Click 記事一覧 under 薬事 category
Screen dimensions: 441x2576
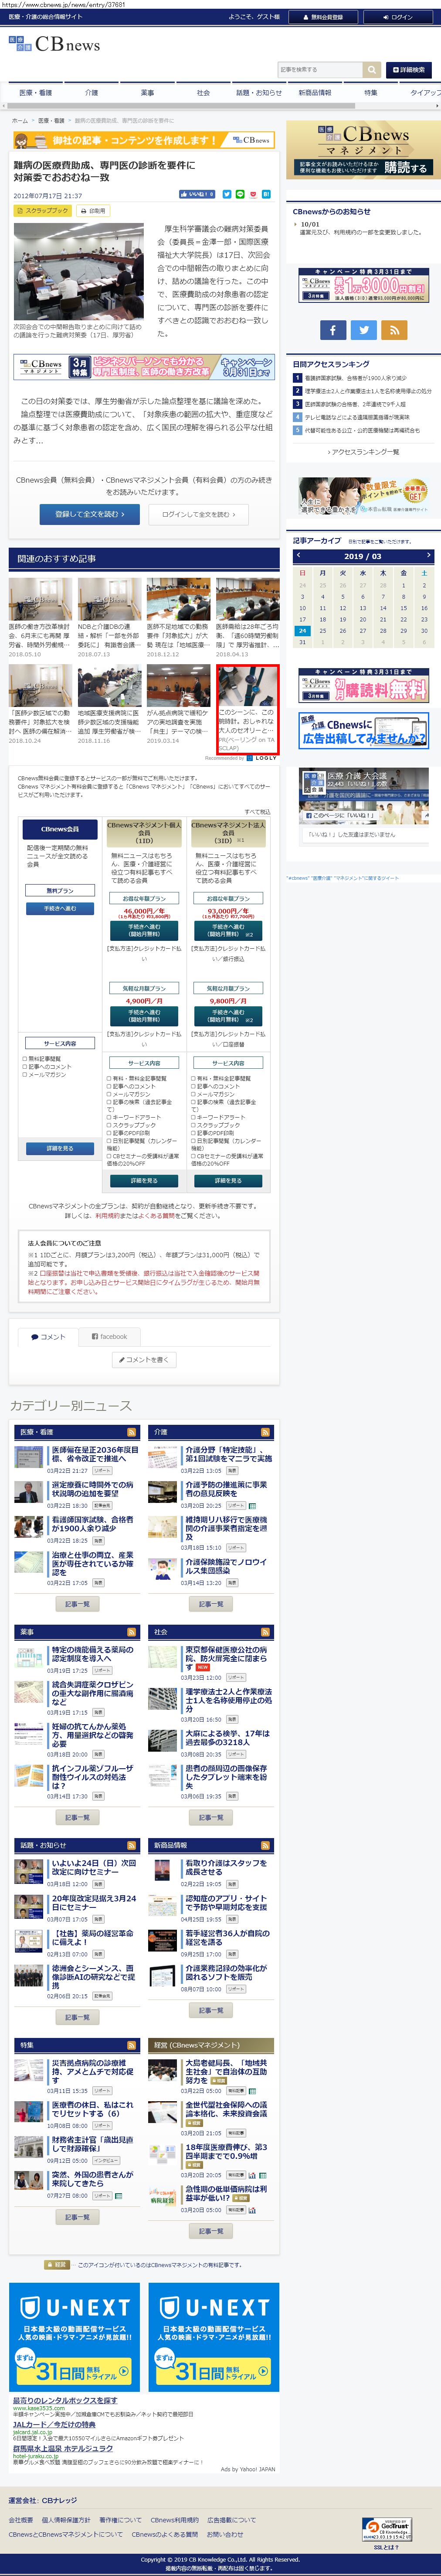78,1817
